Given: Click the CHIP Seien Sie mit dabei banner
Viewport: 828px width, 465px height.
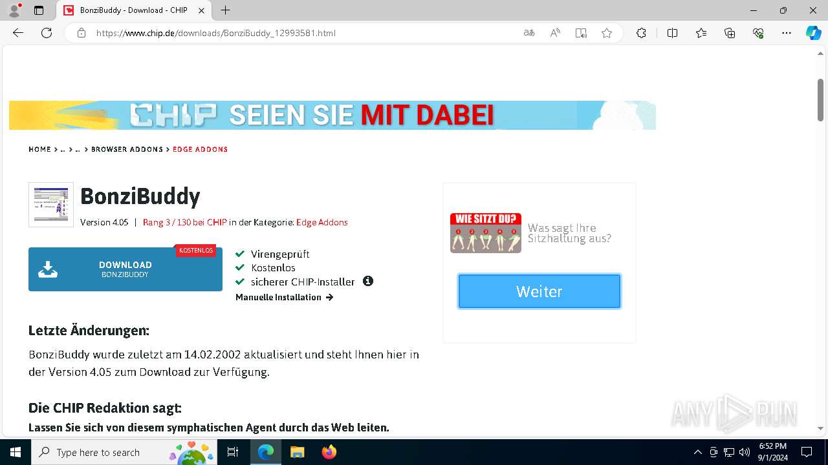Looking at the screenshot, I should [x=332, y=115].
